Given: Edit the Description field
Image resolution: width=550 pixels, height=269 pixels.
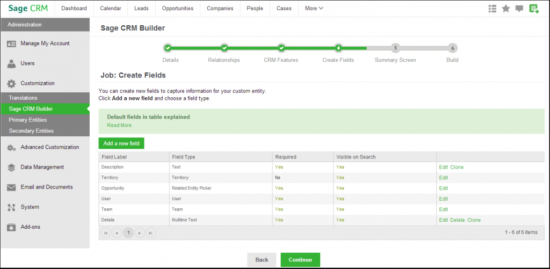Looking at the screenshot, I should pos(443,167).
